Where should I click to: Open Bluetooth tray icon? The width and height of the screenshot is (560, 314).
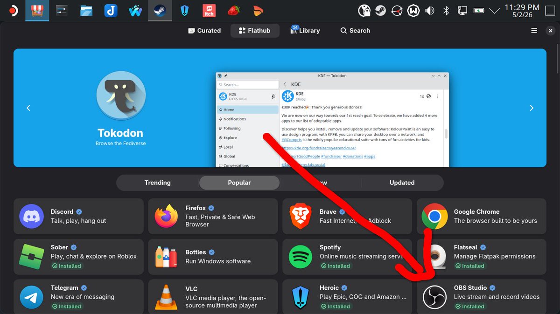coord(446,11)
